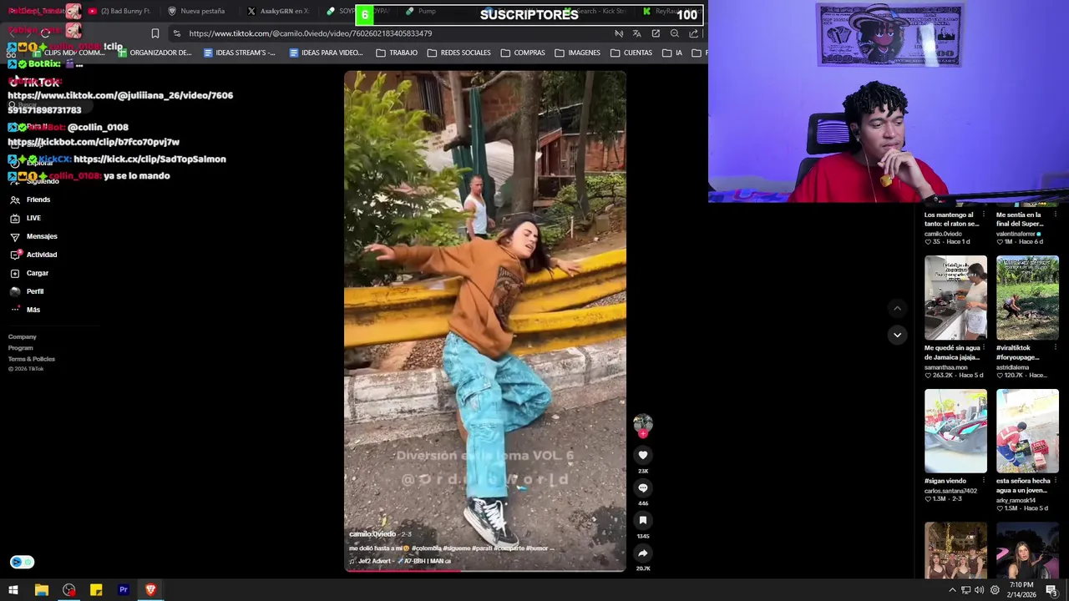
Task: Open LIVE in the TikTok sidebar
Action: [x=33, y=218]
